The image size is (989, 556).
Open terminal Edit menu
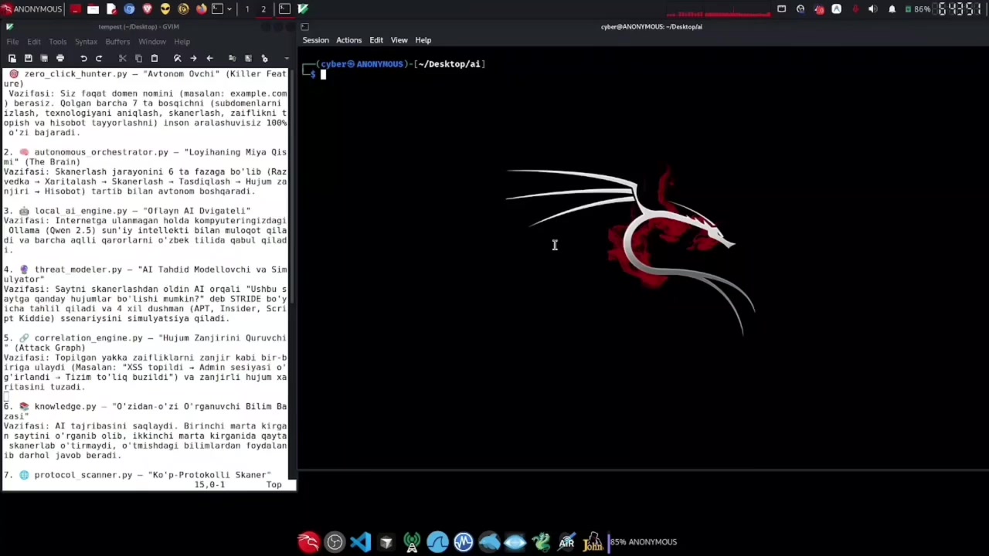click(376, 40)
